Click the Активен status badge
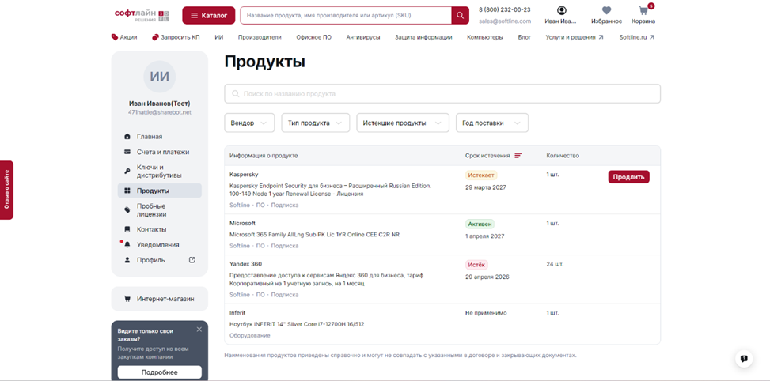This screenshot has width=770, height=381. coord(480,224)
